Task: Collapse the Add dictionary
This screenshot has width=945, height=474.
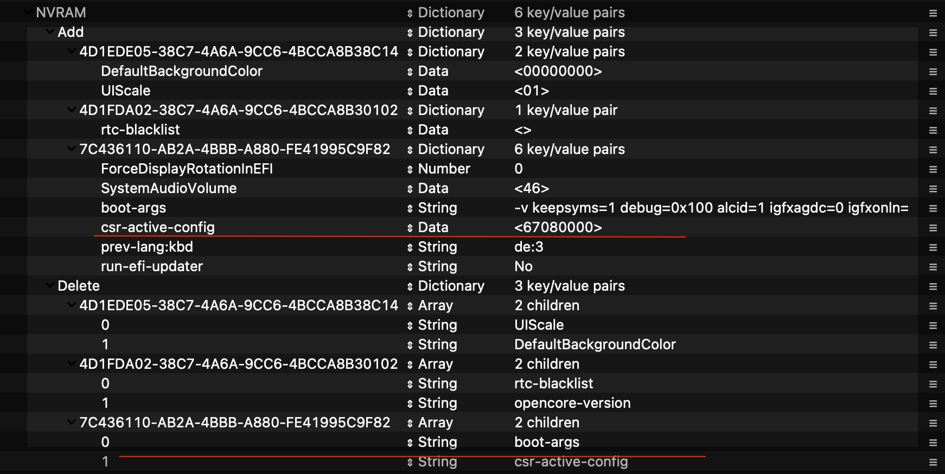Action: tap(49, 31)
